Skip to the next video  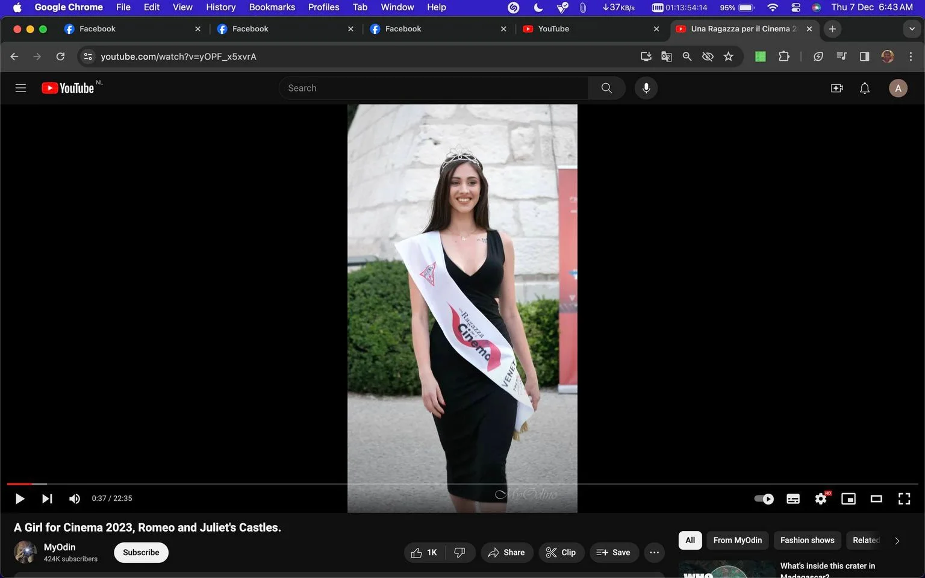[47, 499]
